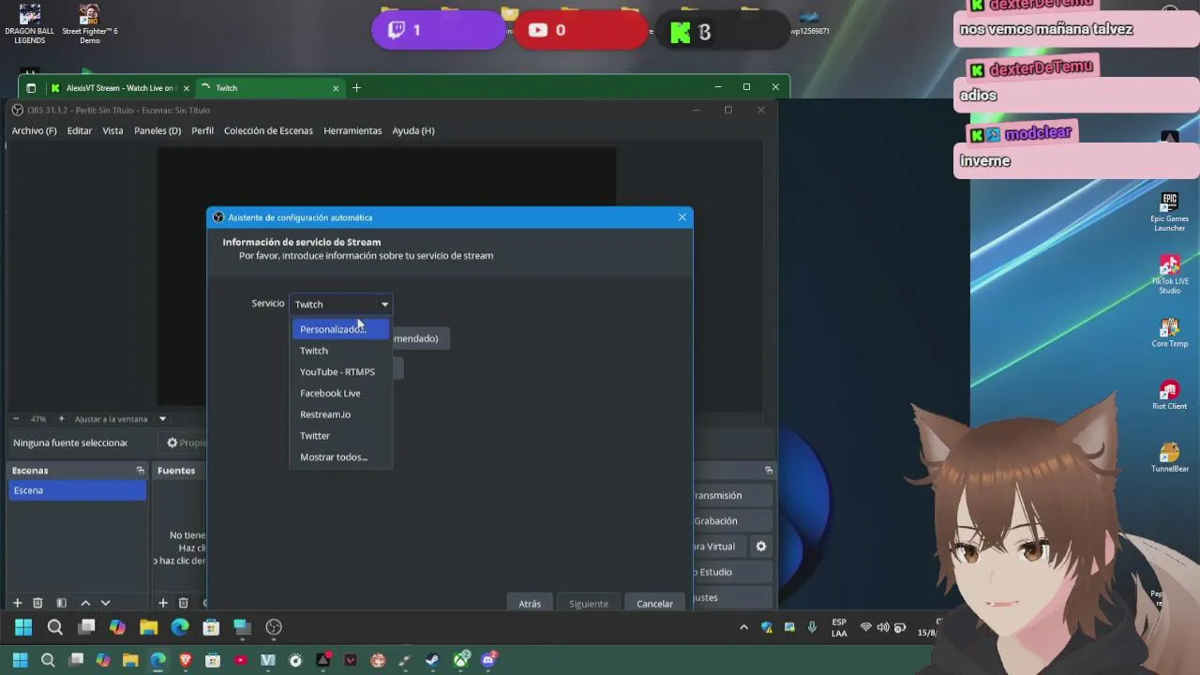
Task: Click Cancelar in the configuration wizard
Action: [654, 604]
